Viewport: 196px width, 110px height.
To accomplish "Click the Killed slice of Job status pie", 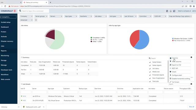I will click(x=51, y=34).
